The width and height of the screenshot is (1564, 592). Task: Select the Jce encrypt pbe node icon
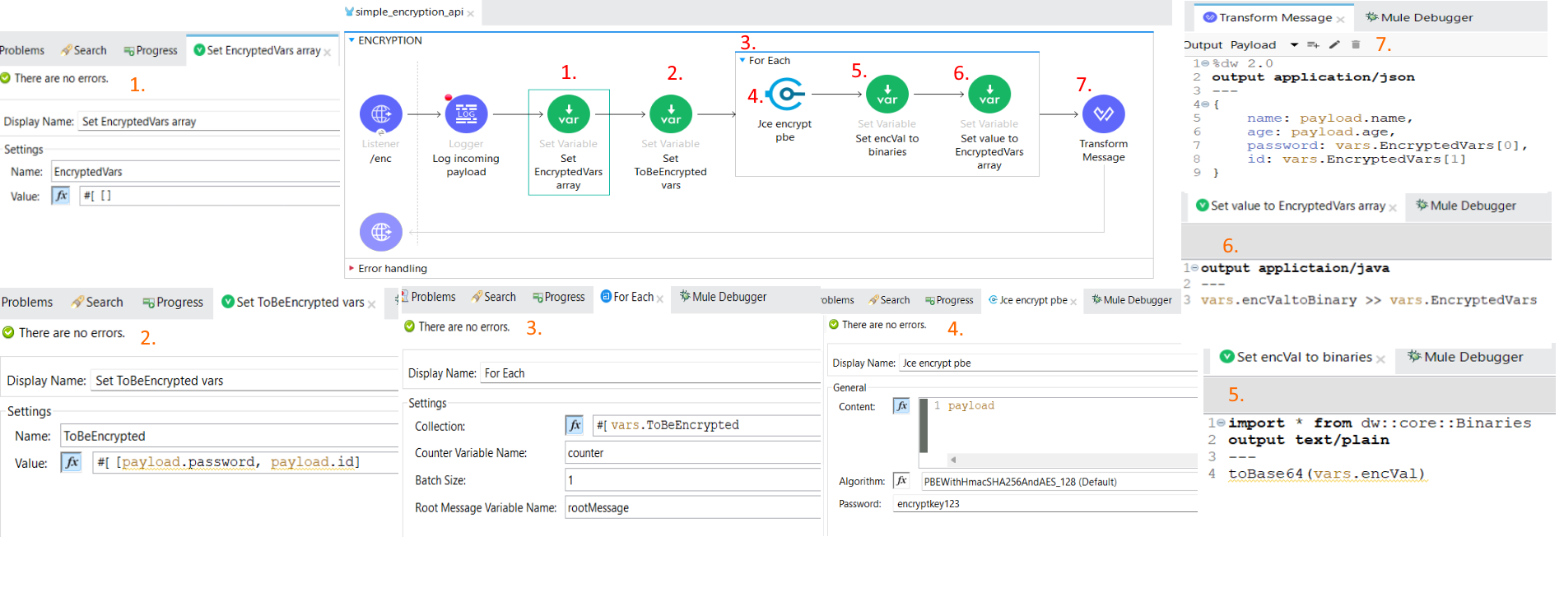785,94
